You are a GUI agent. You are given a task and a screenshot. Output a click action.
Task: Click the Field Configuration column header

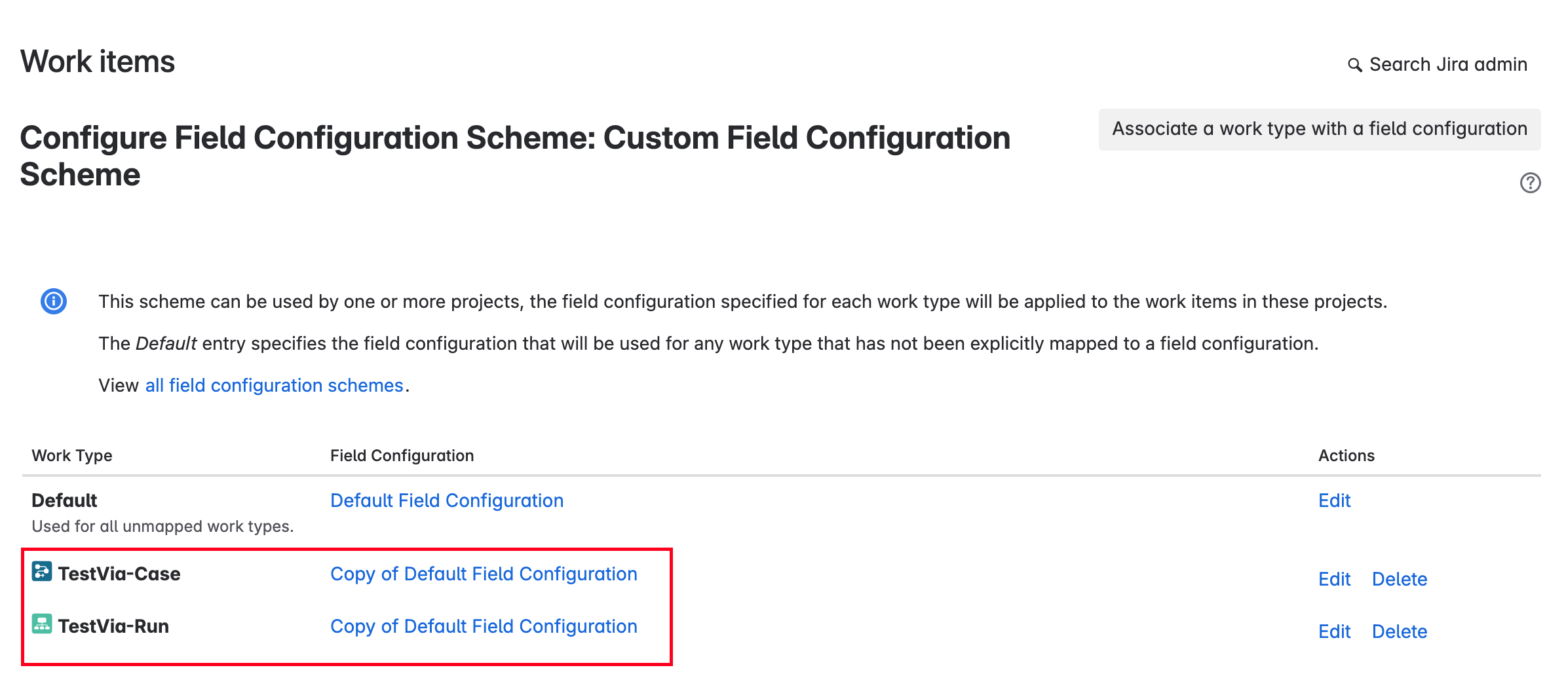point(402,455)
